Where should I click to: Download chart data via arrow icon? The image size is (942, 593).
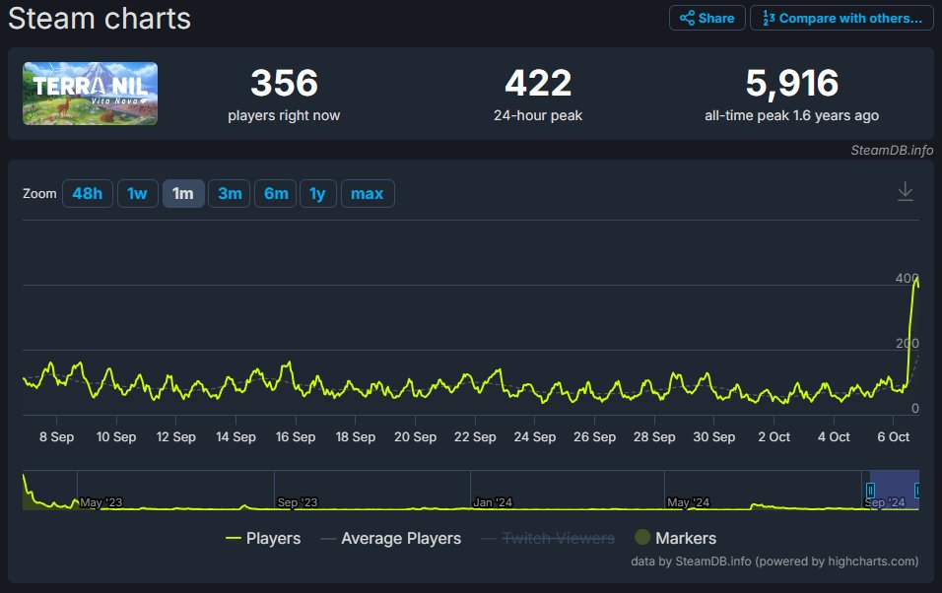pos(905,192)
